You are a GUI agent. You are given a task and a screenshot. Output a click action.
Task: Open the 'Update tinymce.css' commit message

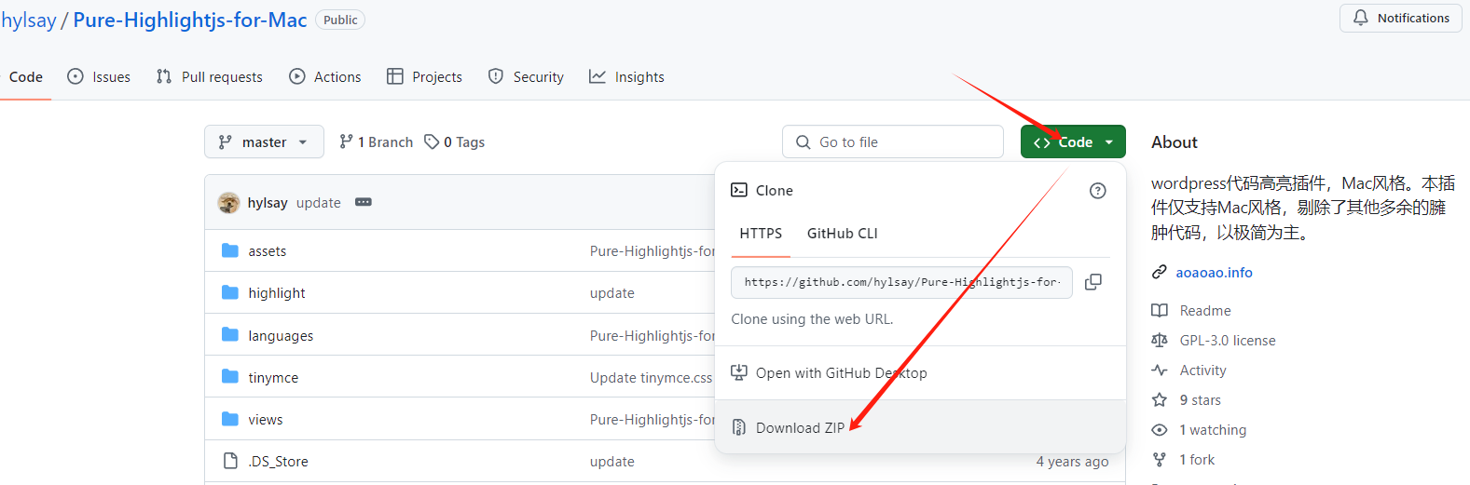651,378
